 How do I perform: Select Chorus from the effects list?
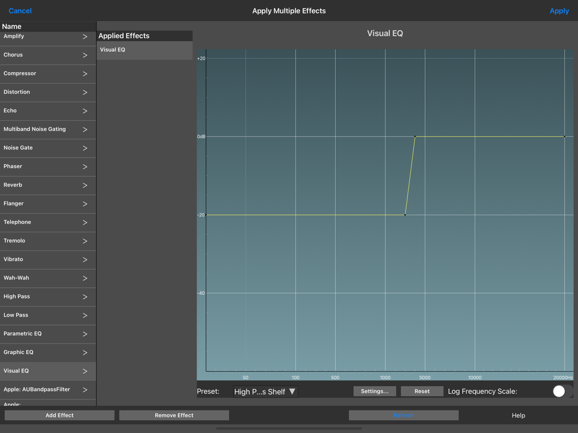(48, 55)
